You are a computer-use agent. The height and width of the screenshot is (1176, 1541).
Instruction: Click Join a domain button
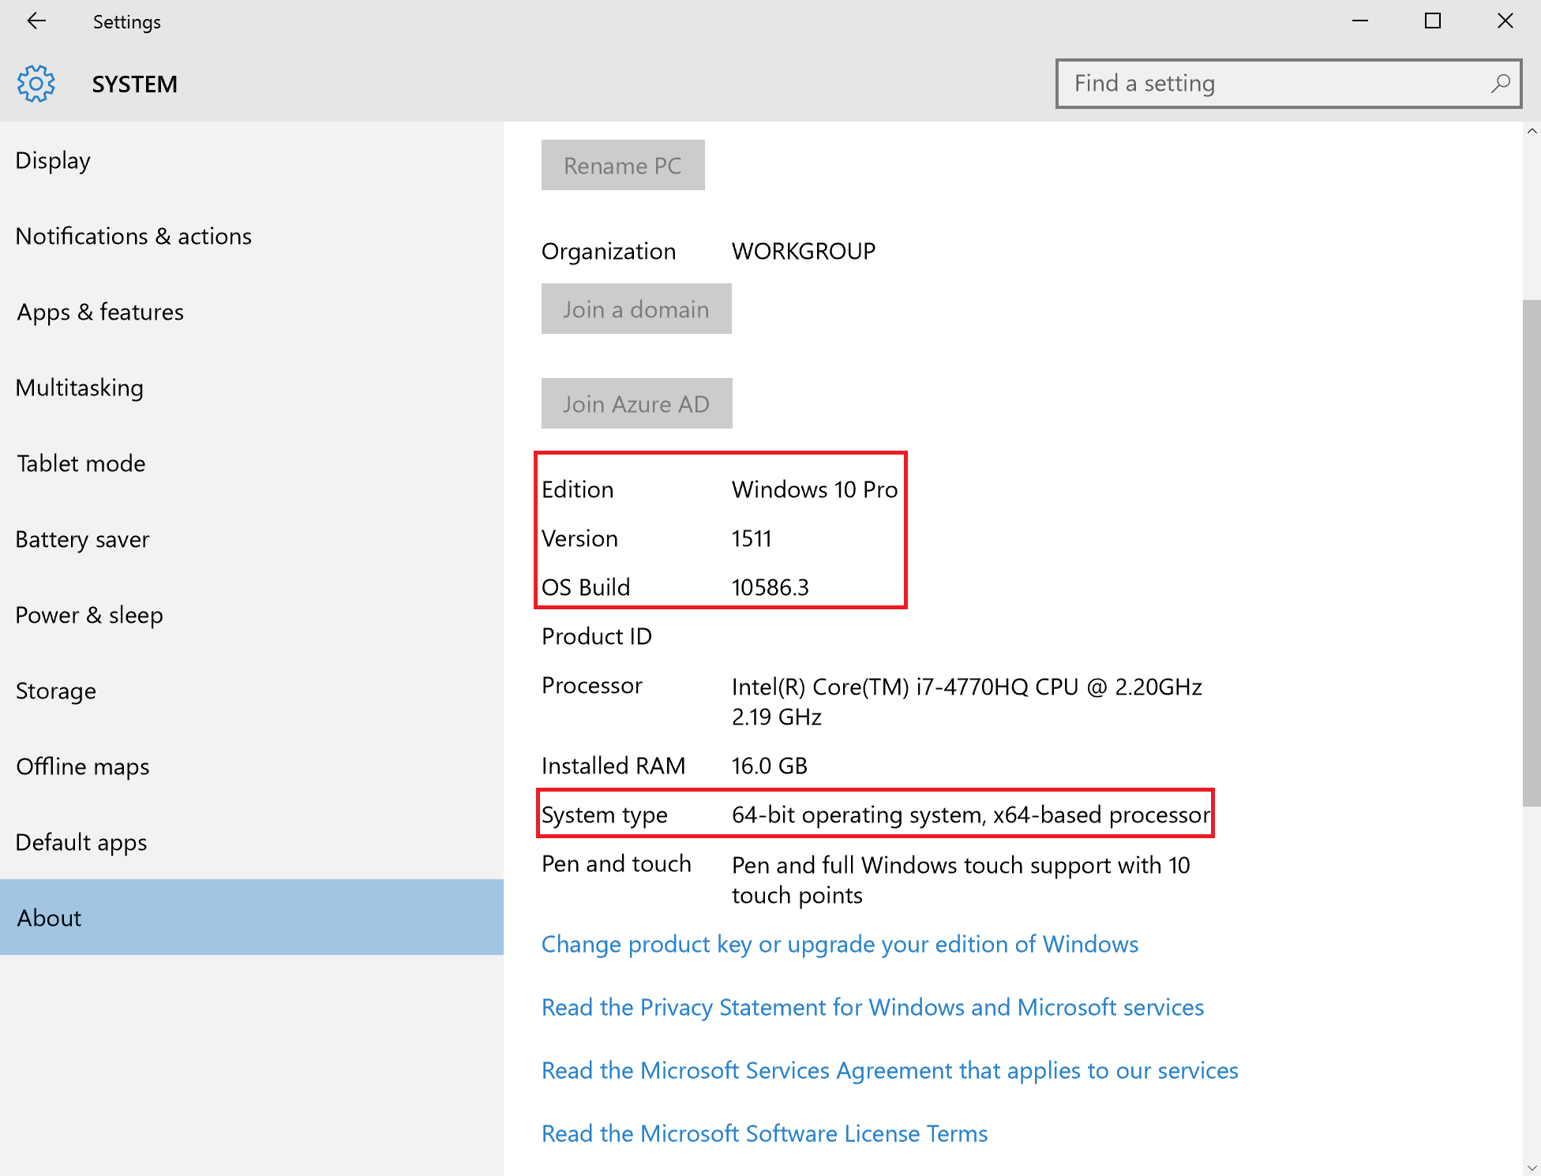pyautogui.click(x=636, y=309)
